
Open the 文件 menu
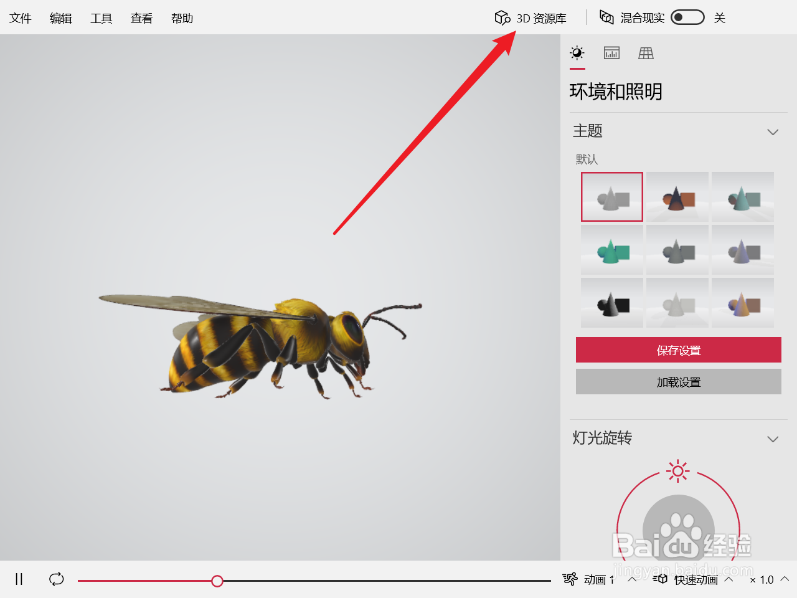(x=20, y=17)
